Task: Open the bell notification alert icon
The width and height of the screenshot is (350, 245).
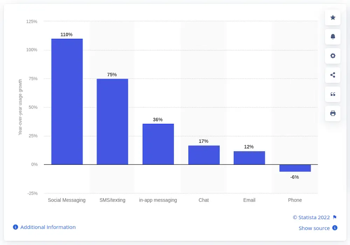Action: (x=332, y=37)
